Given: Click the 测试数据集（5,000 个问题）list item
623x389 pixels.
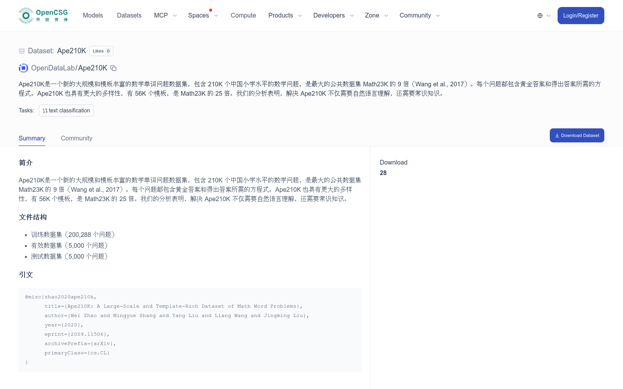Looking at the screenshot, I should click(69, 256).
